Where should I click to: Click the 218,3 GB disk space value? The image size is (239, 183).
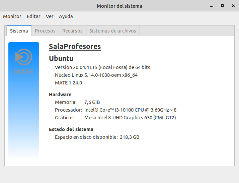[130, 137]
